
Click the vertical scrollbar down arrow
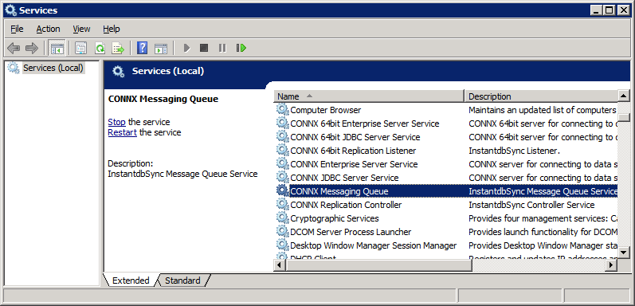(x=624, y=253)
